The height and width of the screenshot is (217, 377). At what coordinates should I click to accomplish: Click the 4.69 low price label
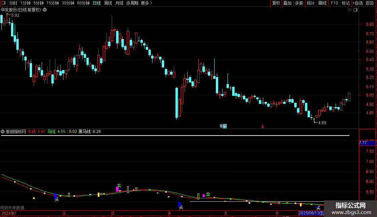click(x=322, y=123)
